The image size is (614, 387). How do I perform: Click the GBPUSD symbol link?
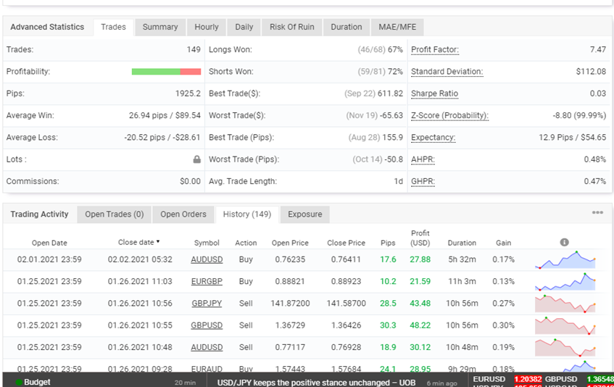click(207, 325)
